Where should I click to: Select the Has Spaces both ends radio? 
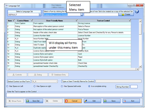[62, 86]
